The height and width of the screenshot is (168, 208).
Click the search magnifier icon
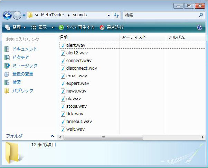[x=201, y=15]
